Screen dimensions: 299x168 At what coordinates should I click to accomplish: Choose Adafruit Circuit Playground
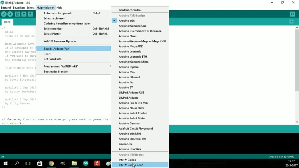click(x=140, y=128)
